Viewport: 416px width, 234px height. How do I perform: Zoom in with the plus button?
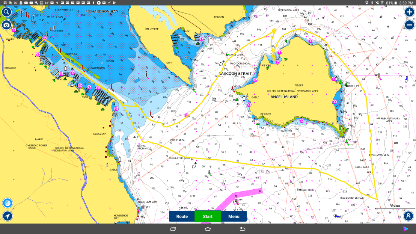tap(409, 12)
